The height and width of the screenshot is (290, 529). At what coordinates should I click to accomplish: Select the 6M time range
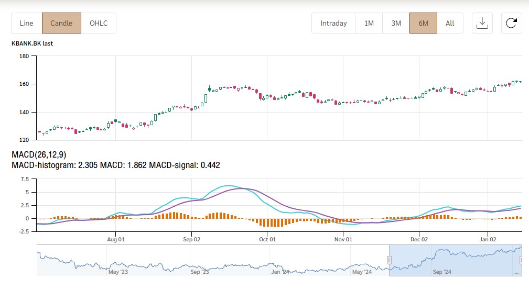424,23
